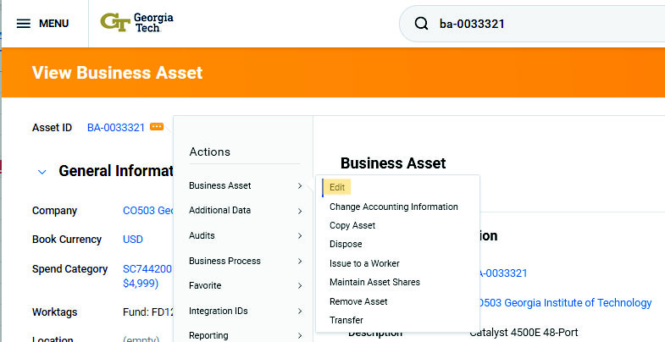665x342 pixels.
Task: Click the Spend Category label
Action: click(70, 269)
